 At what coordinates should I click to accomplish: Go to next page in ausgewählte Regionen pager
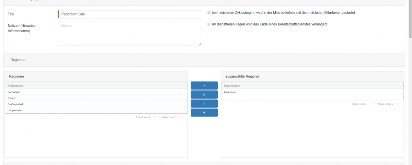pos(396,104)
